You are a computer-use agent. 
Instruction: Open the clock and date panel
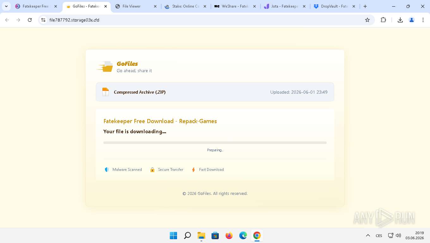click(415, 235)
